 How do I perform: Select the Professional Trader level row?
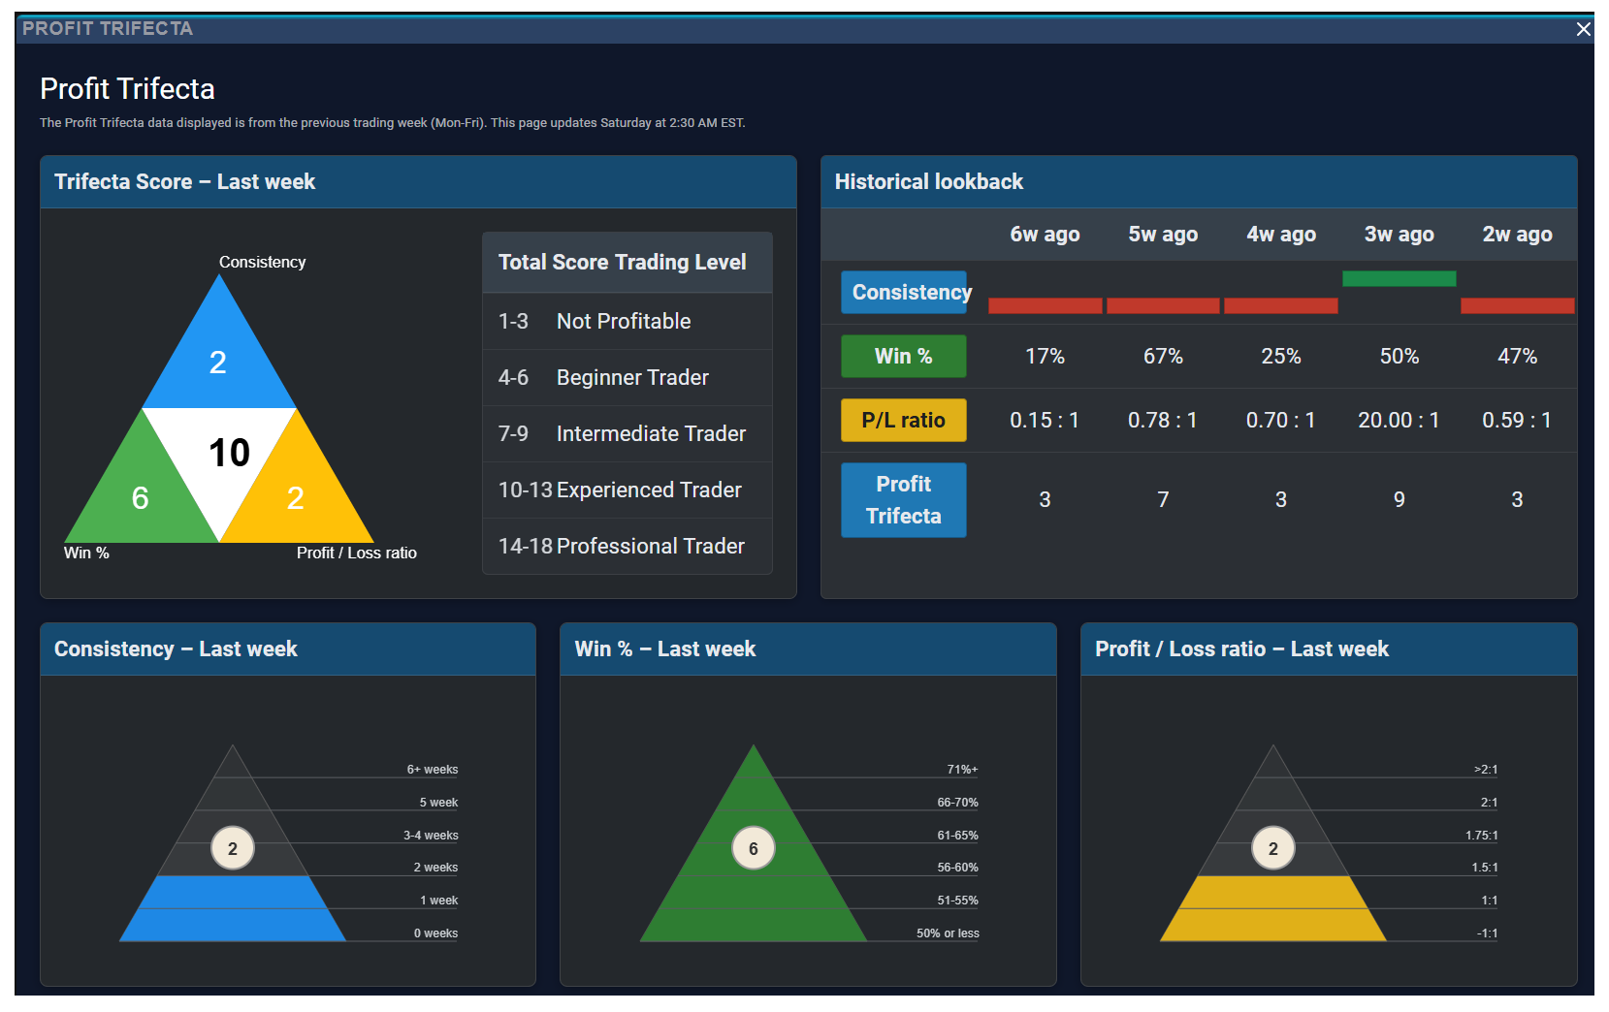pos(628,546)
